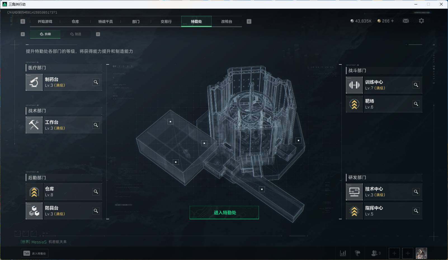
Task: Minimize the 三角洲行动 window
Action: click(416, 4)
